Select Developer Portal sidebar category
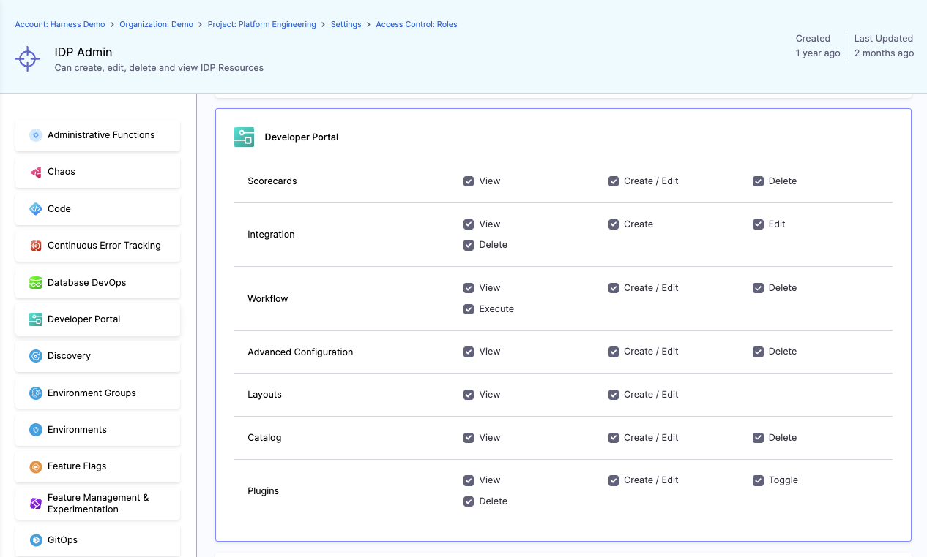Screen dimensions: 927x557 tap(97, 319)
